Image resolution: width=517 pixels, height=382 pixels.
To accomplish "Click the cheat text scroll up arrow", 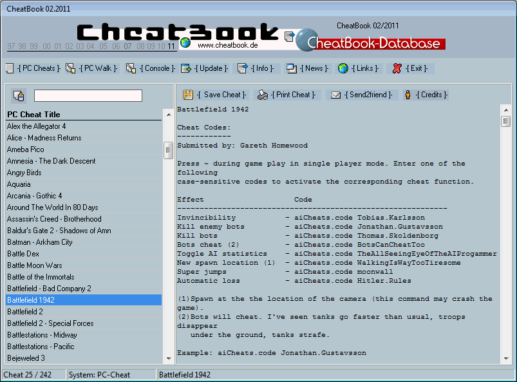I will click(506, 110).
